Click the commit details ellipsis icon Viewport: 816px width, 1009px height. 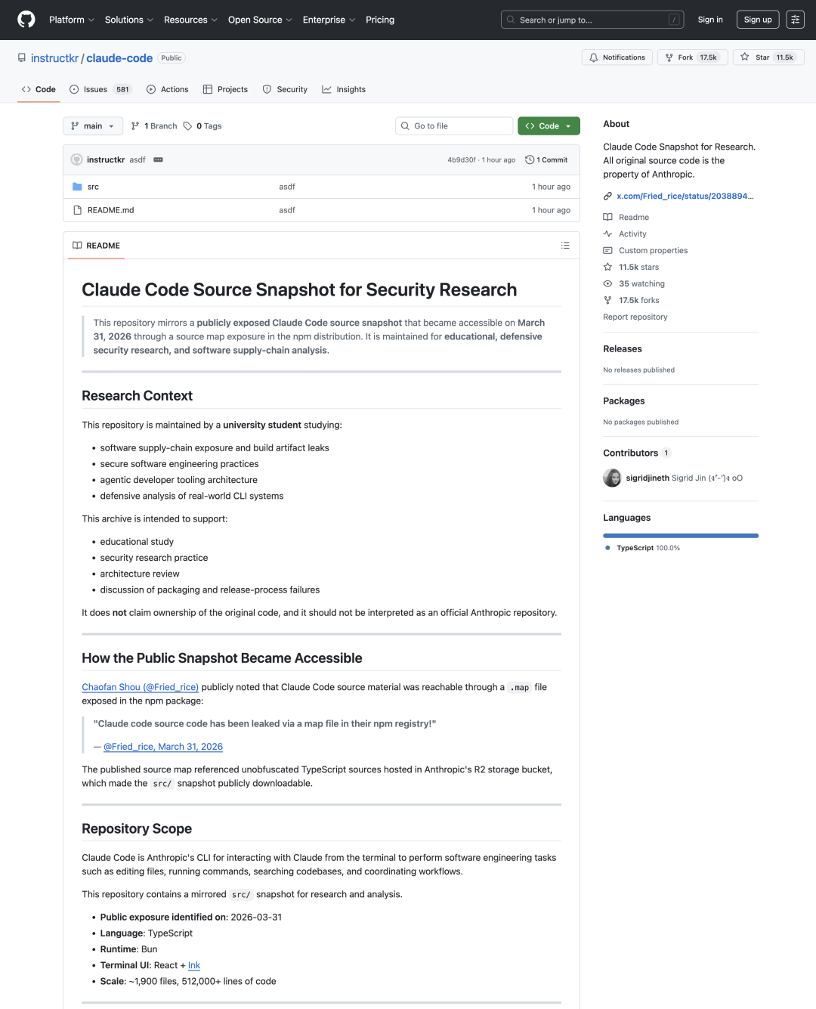[159, 160]
